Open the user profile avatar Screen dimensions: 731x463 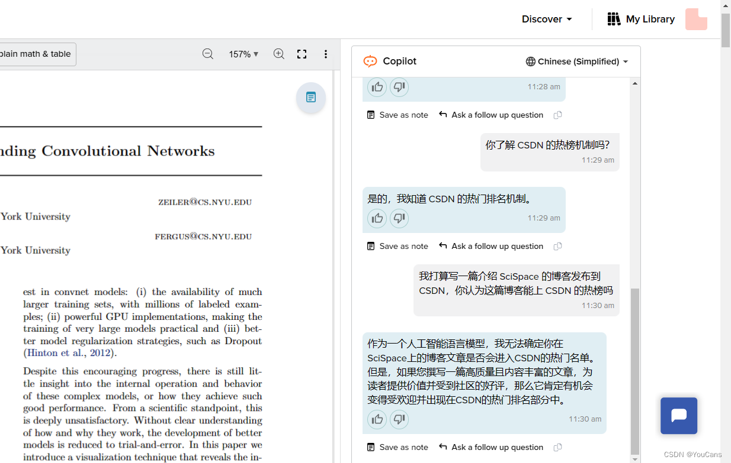(696, 19)
